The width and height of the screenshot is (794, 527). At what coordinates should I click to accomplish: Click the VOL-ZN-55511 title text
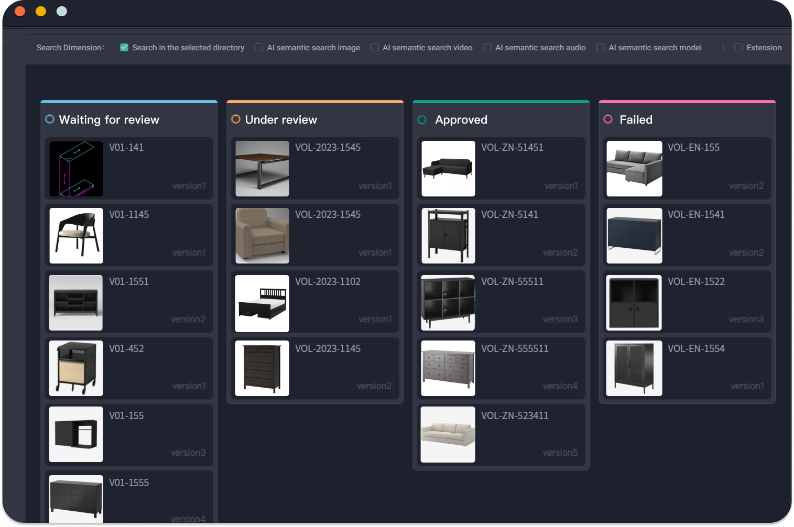tap(512, 282)
